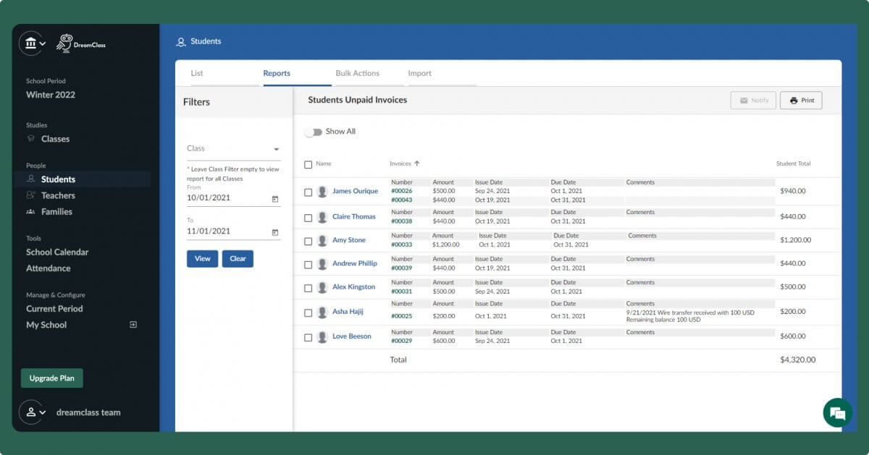Click the Invoices sort arrow
Screen dimensions: 869x455
(x=418, y=163)
